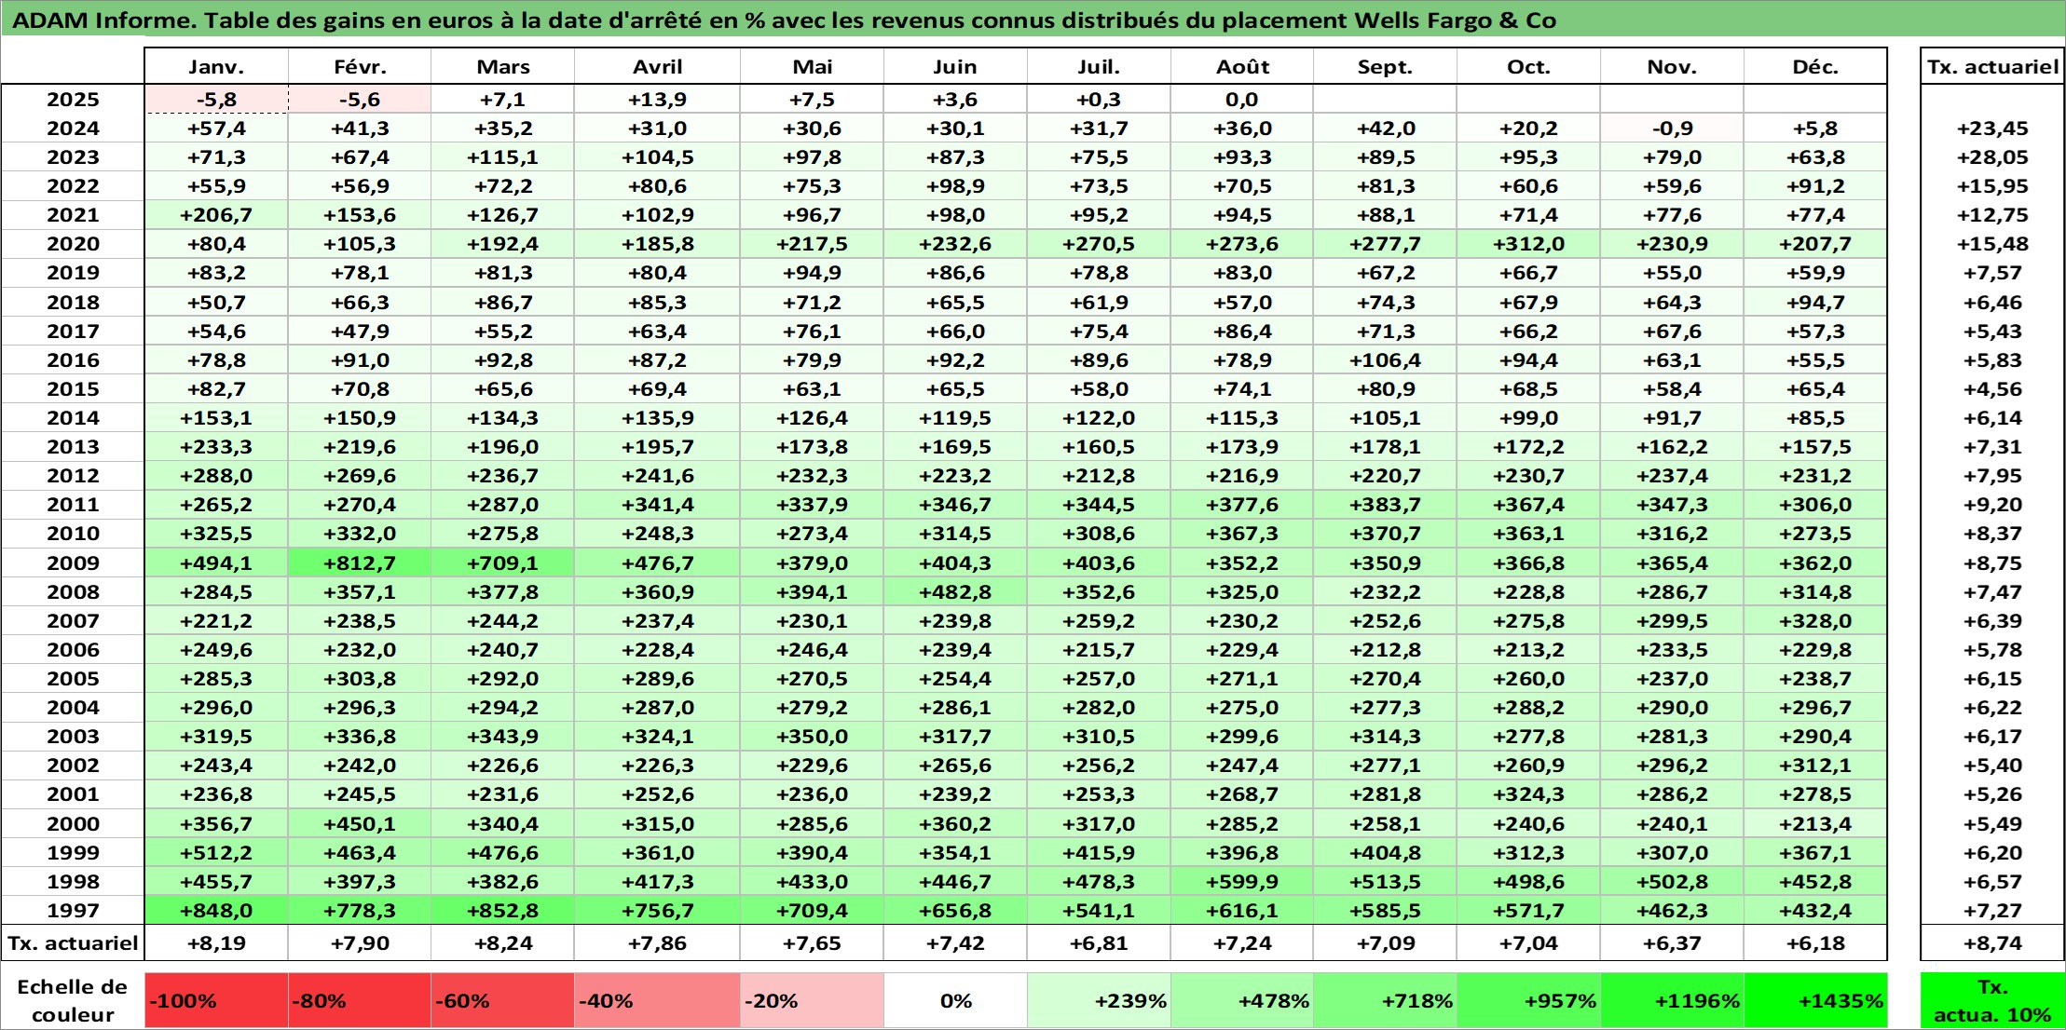The width and height of the screenshot is (2066, 1030).
Task: Click the +1196% green swatch
Action: coord(1672,1000)
